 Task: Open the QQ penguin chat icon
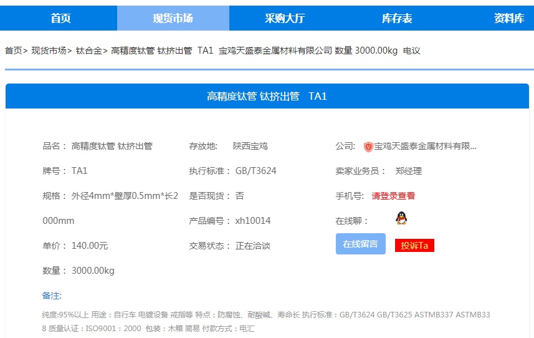[x=401, y=218]
